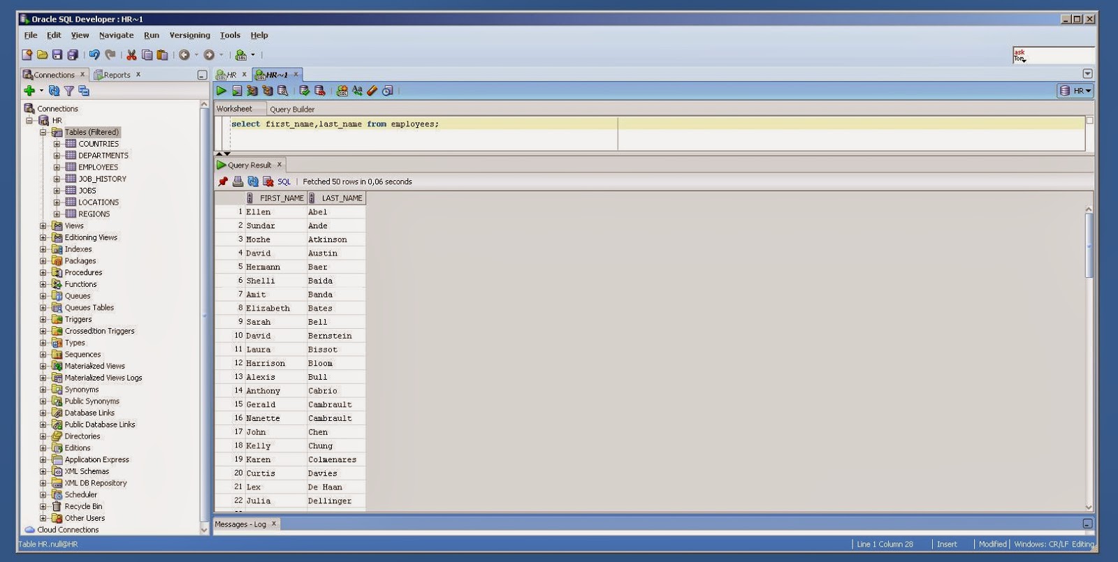The image size is (1118, 562).
Task: Click the Connections panel vertical scrollbar
Action: (x=204, y=314)
